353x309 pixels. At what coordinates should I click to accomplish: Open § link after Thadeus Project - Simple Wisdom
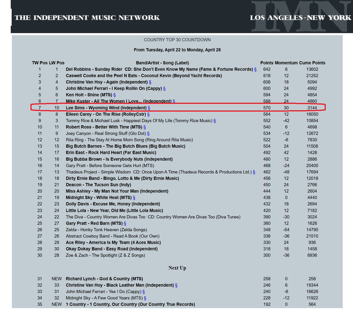[x=254, y=172]
